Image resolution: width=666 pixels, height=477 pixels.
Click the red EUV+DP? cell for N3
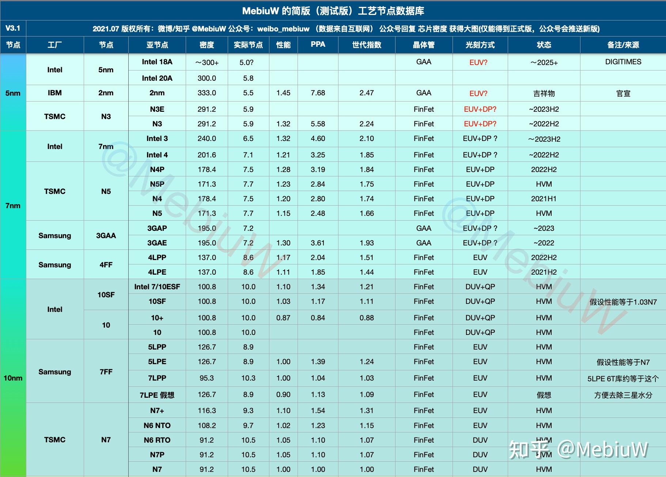point(480,124)
